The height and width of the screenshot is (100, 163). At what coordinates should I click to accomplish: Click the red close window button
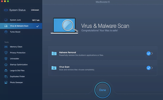2,1
